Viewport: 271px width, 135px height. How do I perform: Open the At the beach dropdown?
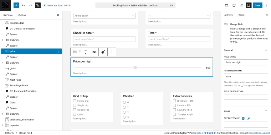click(104, 16)
